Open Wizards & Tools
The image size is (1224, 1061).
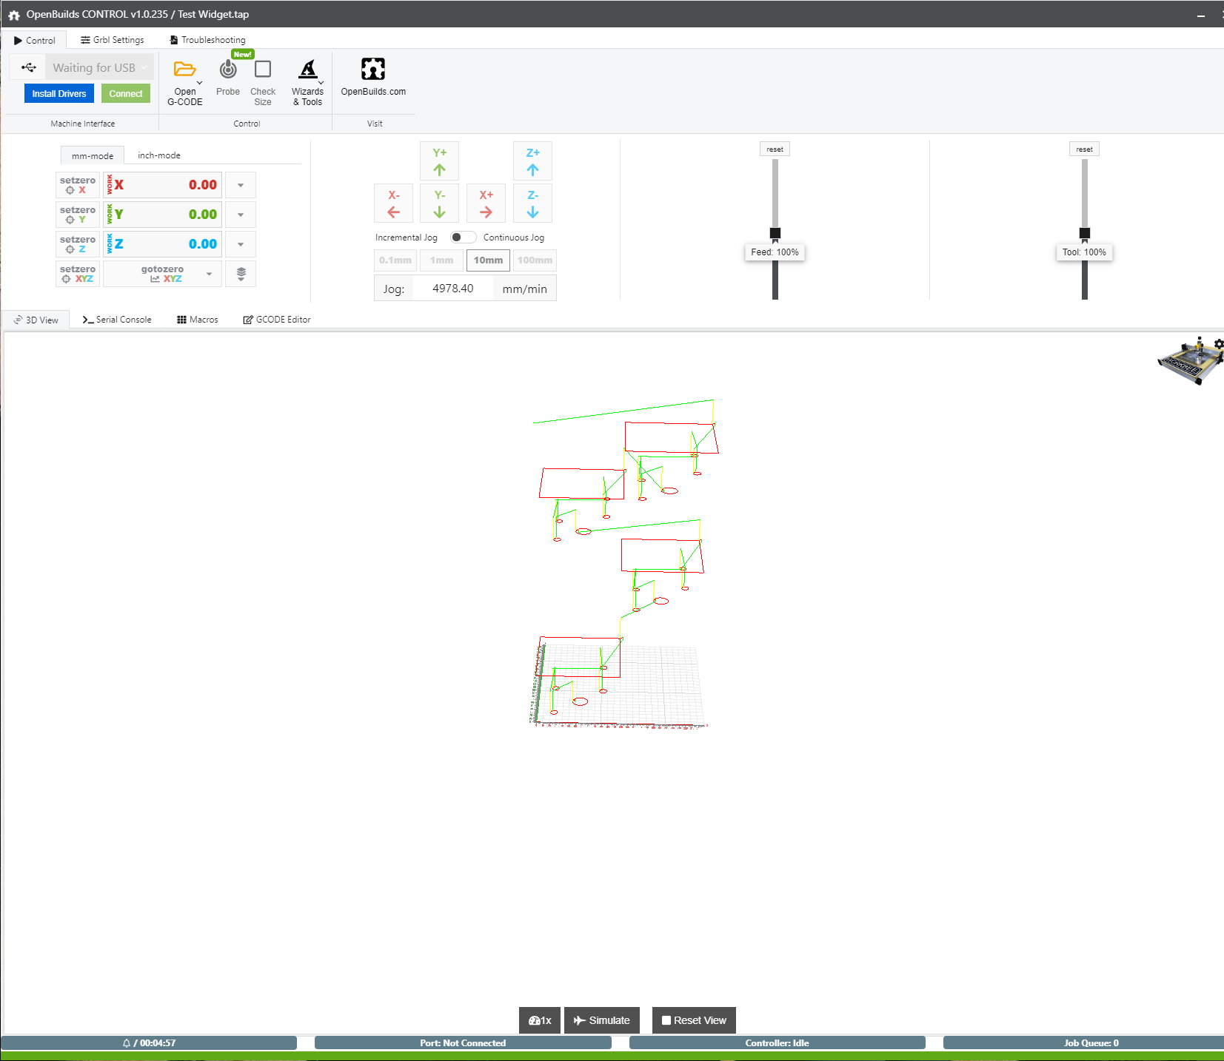pos(307,70)
